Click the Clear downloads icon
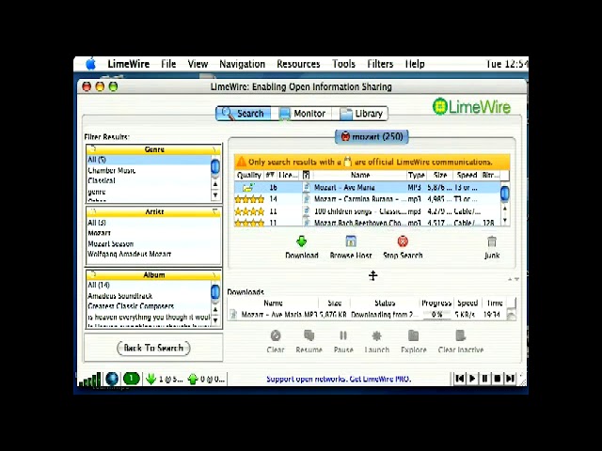Viewport: 602px width, 451px height. click(x=276, y=336)
